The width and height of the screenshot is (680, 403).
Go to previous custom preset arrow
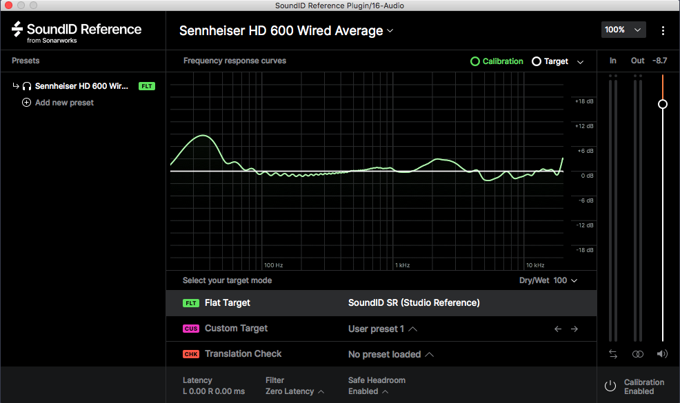click(558, 329)
